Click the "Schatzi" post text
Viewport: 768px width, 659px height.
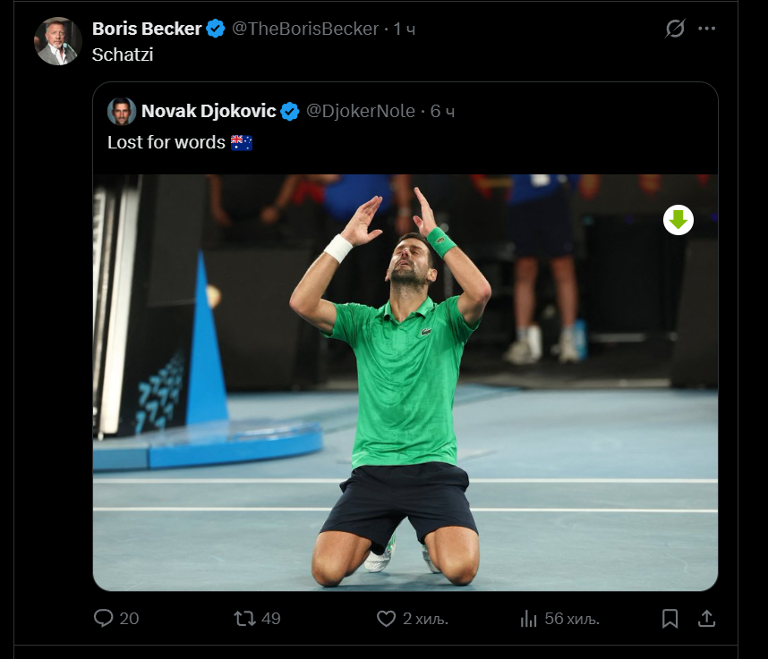pos(123,55)
